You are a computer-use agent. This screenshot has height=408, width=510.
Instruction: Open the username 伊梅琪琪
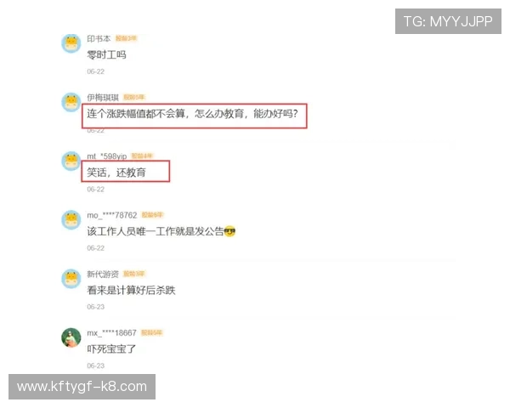tap(103, 98)
